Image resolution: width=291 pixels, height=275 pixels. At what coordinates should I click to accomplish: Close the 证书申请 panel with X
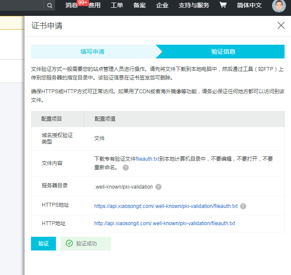281,25
